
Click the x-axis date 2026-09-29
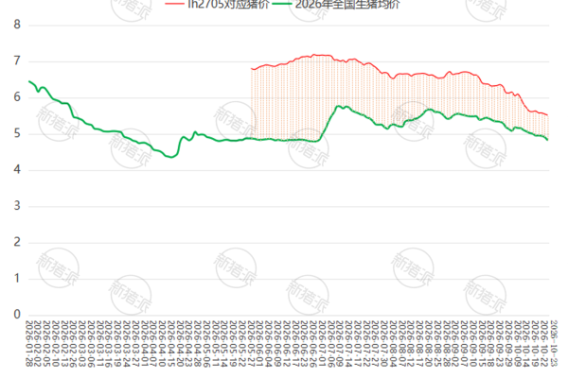tap(508, 344)
